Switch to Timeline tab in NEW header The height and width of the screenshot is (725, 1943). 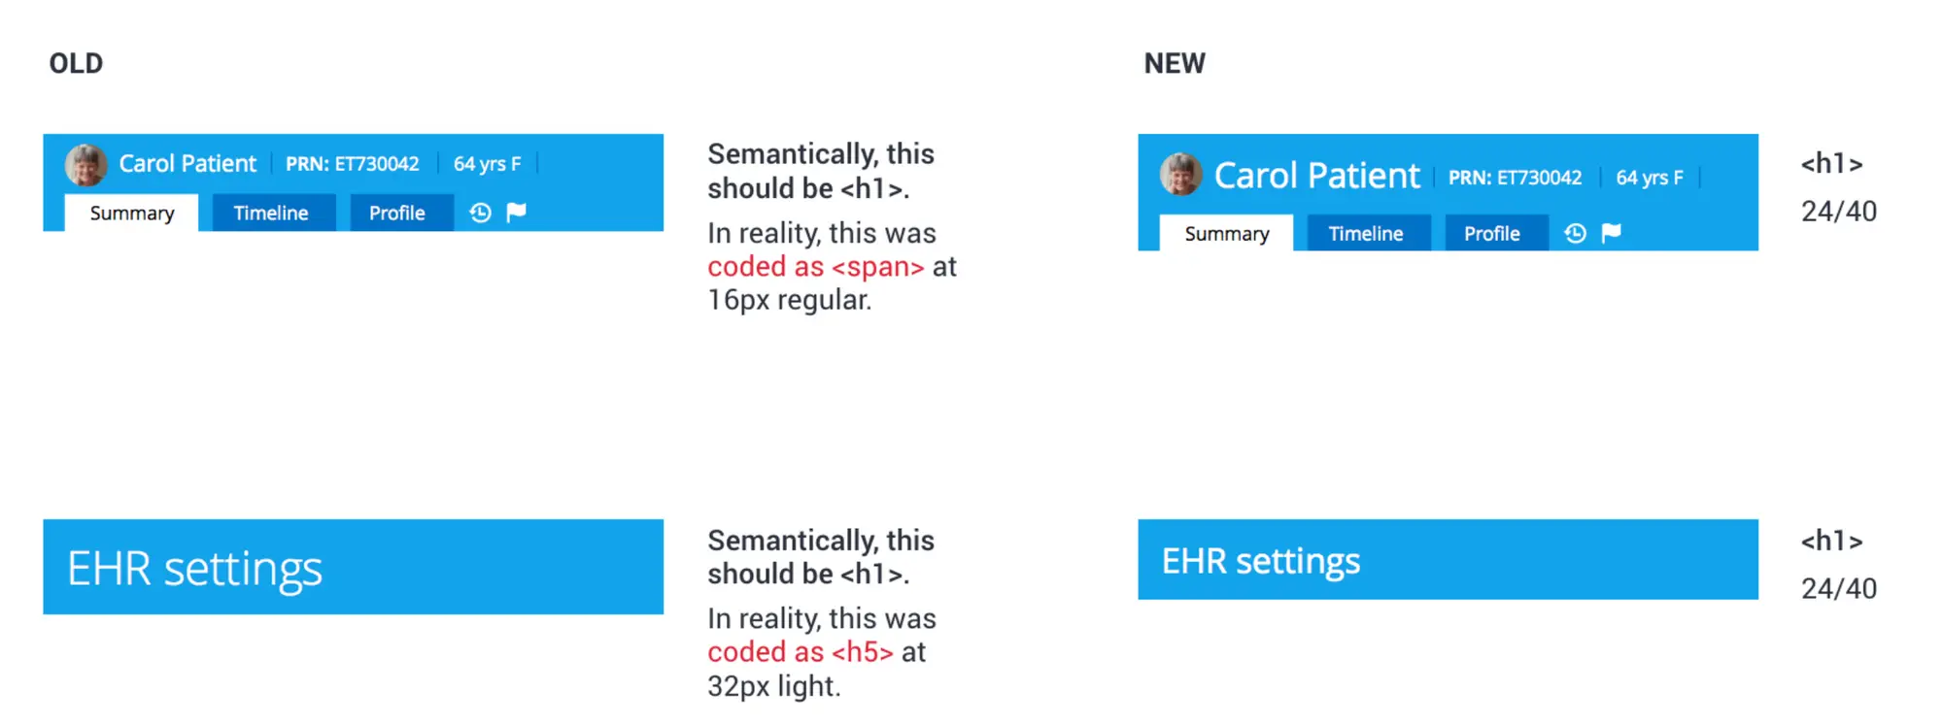(x=1366, y=234)
